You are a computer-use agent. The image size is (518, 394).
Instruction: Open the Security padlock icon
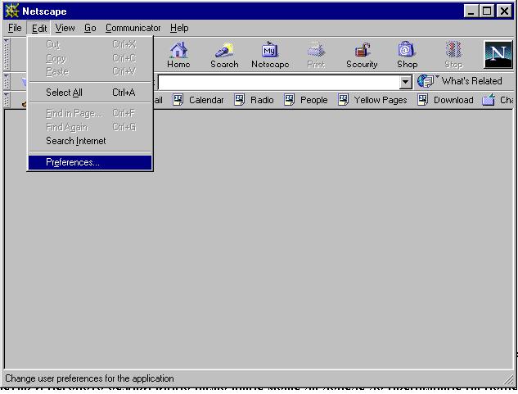362,50
